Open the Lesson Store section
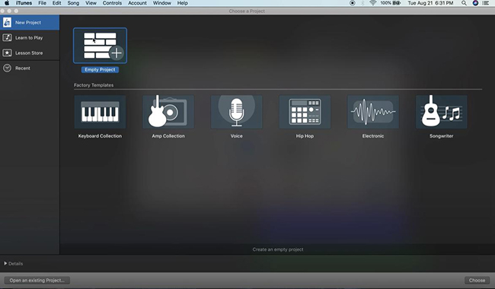This screenshot has width=495, height=289. [29, 53]
